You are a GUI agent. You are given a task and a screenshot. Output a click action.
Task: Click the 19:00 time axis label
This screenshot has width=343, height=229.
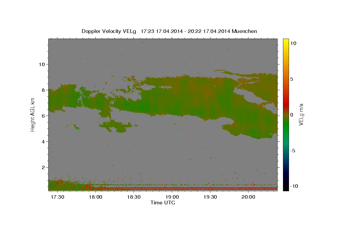click(172, 197)
